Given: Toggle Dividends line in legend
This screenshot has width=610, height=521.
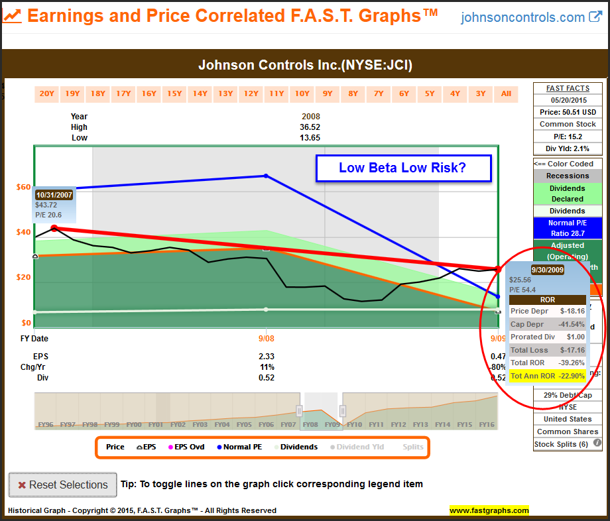Looking at the screenshot, I should [x=294, y=447].
